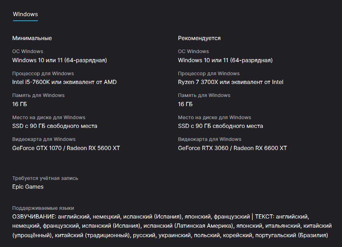Click minimum SSD с 90 ГБ text
Screen dimensions: 342x247
click(55, 126)
